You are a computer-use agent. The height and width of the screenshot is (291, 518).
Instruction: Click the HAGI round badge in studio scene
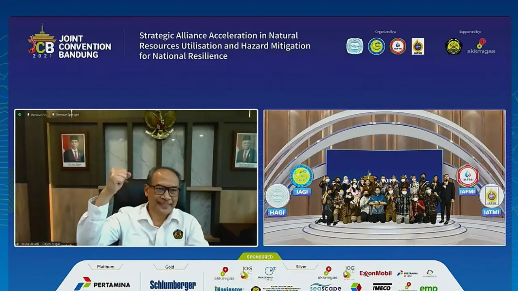click(278, 196)
